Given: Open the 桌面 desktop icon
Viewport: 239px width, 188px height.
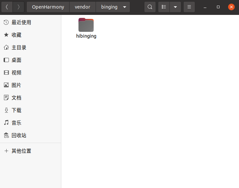Looking at the screenshot, I should [x=6, y=60].
